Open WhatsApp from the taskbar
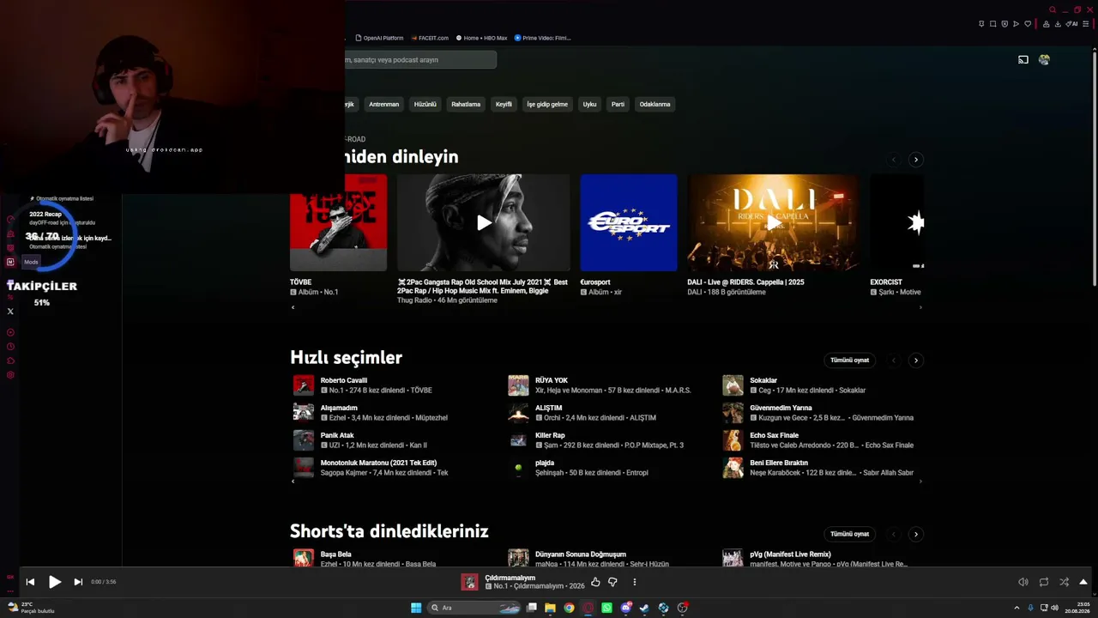1098x618 pixels. coord(606,608)
